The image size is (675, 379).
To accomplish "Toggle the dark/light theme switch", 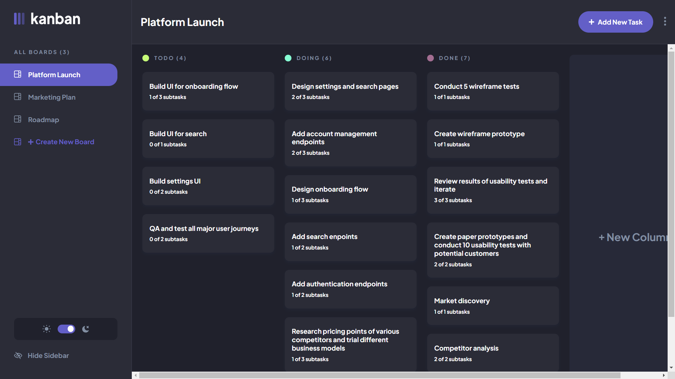I will 66,329.
